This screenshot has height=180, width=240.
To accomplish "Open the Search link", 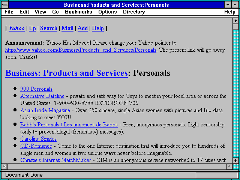I will [49, 28].
